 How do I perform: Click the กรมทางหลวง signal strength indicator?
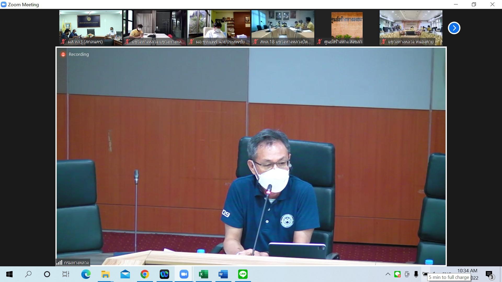pyautogui.click(x=59, y=262)
